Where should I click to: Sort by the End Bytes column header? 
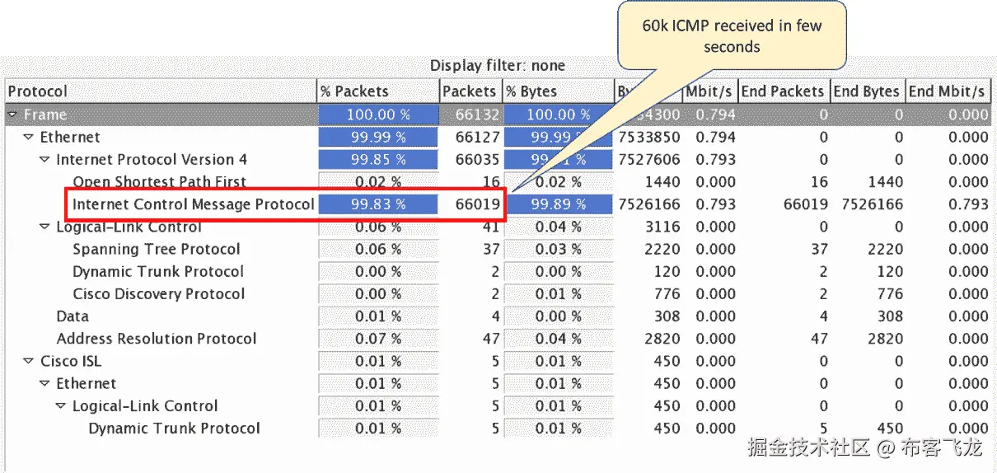867,91
